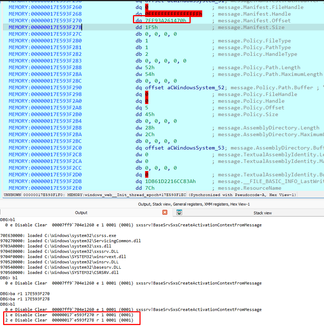Click value 52h at address 17E593F288

150,67
